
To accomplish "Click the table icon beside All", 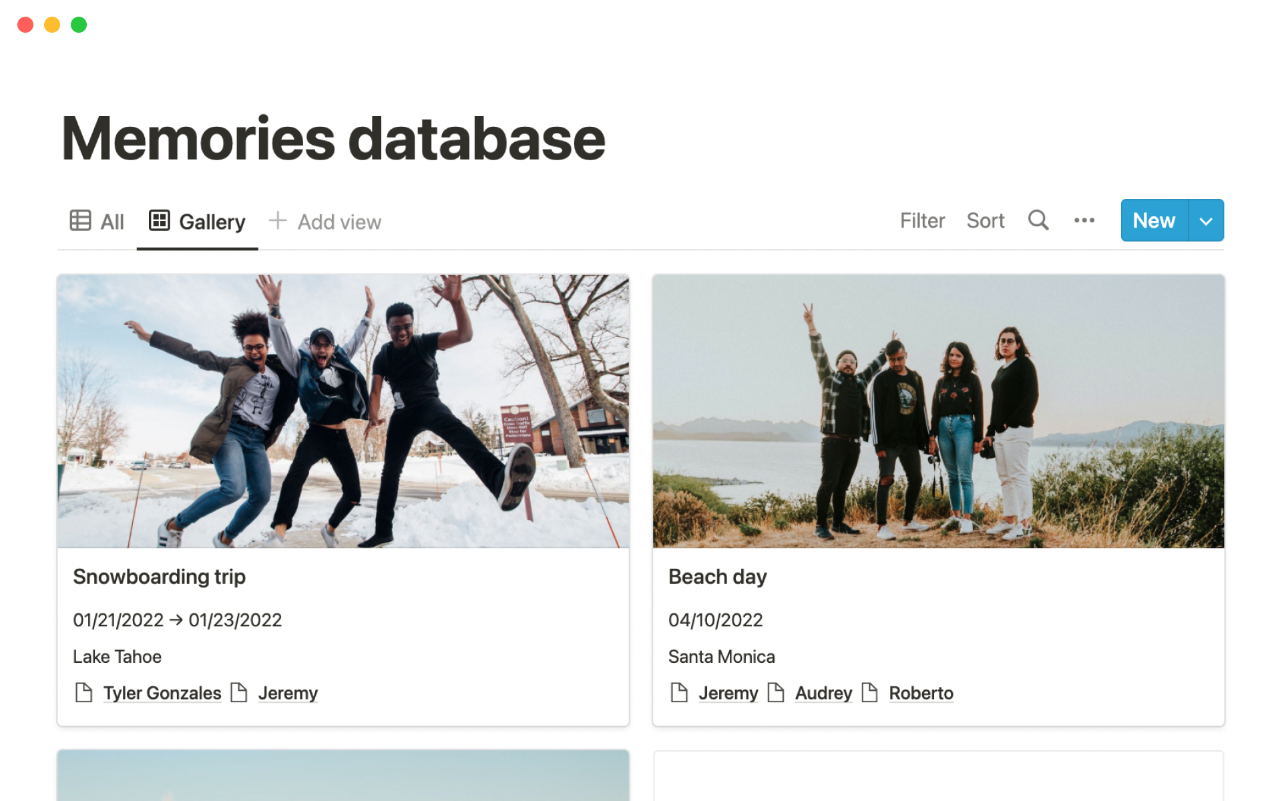I will coord(80,220).
